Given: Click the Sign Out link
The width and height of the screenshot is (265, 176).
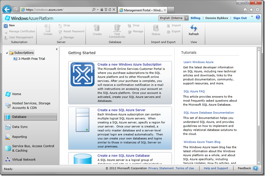Looking at the screenshot, I should click(240, 18).
